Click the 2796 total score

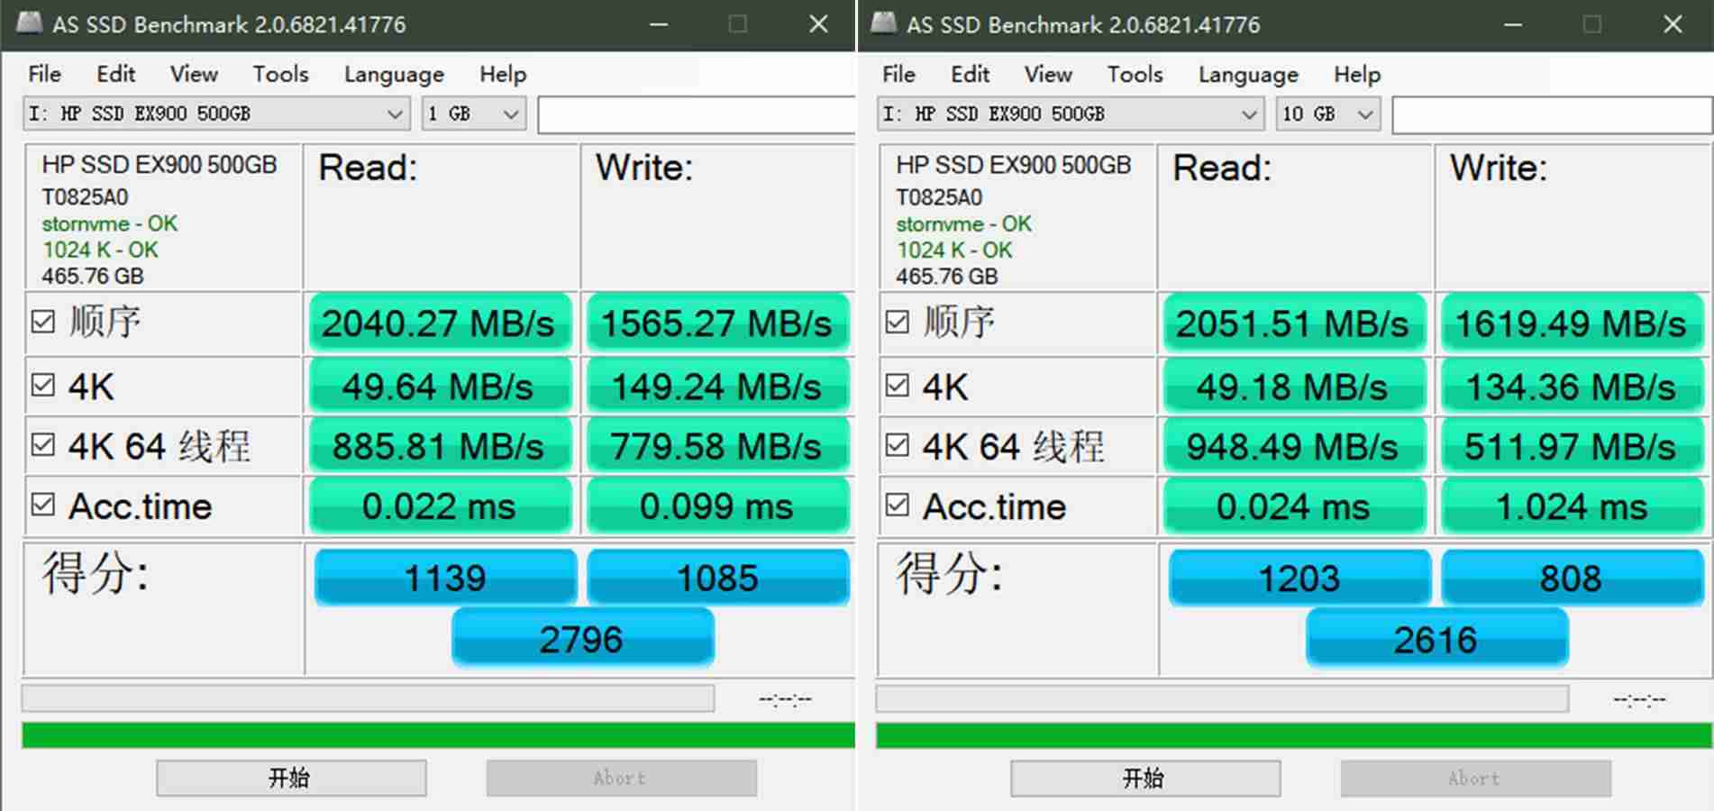582,638
